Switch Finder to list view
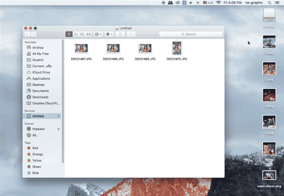The width and height of the screenshot is (284, 196). pos(76,34)
